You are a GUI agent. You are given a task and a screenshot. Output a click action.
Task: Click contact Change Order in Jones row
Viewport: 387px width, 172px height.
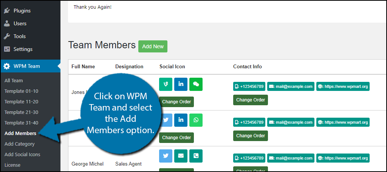pyautogui.click(x=251, y=100)
